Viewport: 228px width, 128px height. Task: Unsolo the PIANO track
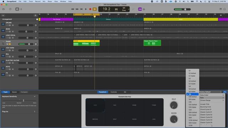[x=10, y=44]
